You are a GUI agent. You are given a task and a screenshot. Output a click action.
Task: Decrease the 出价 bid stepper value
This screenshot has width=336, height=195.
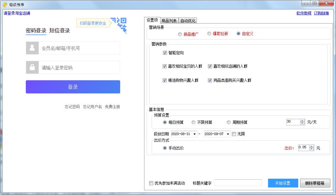(x=311, y=149)
